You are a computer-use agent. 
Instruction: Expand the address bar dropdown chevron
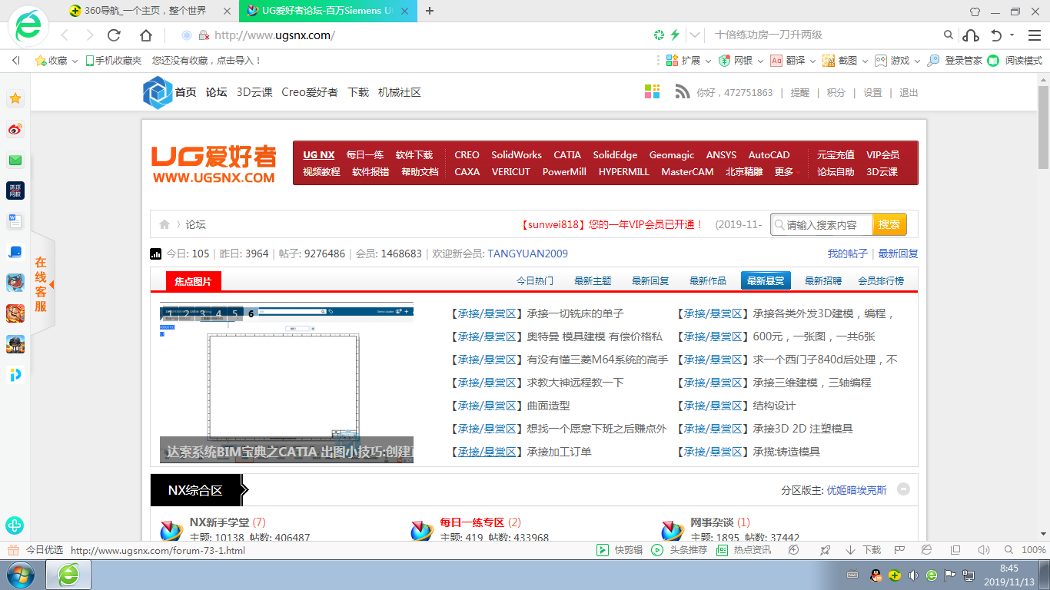click(695, 35)
